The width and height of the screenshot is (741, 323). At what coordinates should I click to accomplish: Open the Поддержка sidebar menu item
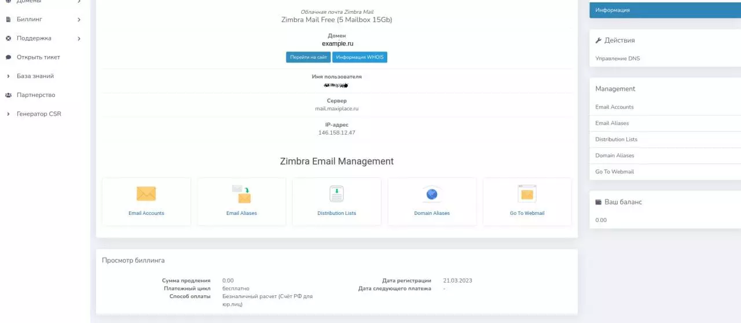click(x=34, y=38)
